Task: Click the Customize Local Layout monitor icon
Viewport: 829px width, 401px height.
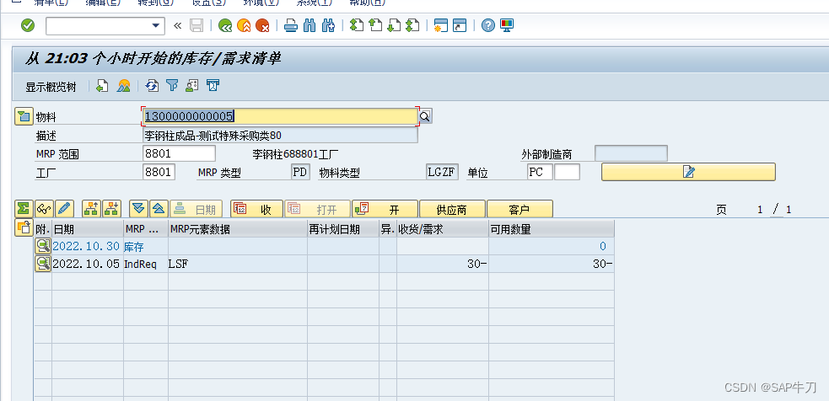Action: tap(507, 25)
